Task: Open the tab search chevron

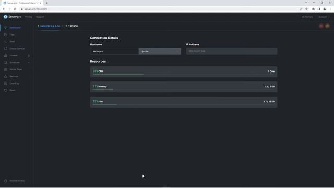Action: click(x=306, y=3)
